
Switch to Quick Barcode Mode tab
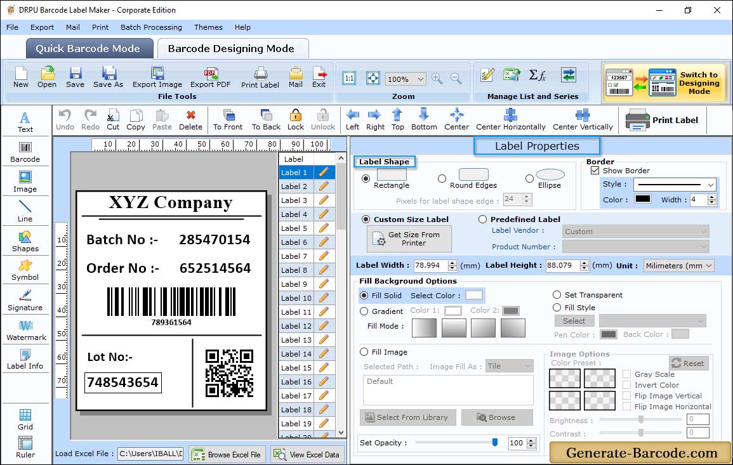click(x=89, y=48)
